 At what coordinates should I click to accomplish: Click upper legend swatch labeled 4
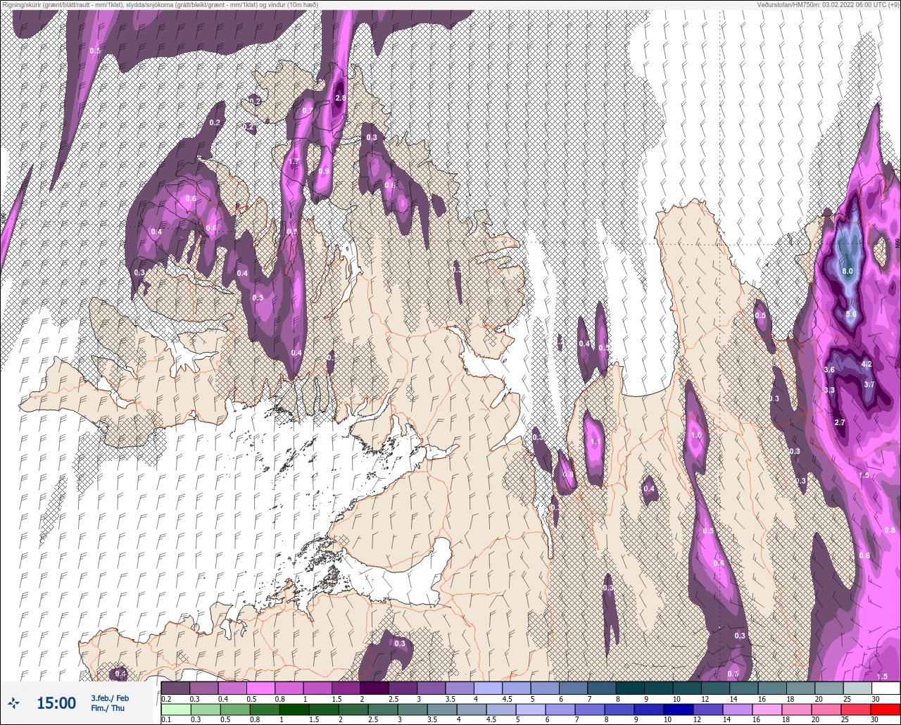487,688
